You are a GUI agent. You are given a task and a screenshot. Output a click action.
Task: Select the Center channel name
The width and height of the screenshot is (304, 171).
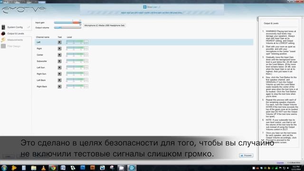(x=40, y=55)
